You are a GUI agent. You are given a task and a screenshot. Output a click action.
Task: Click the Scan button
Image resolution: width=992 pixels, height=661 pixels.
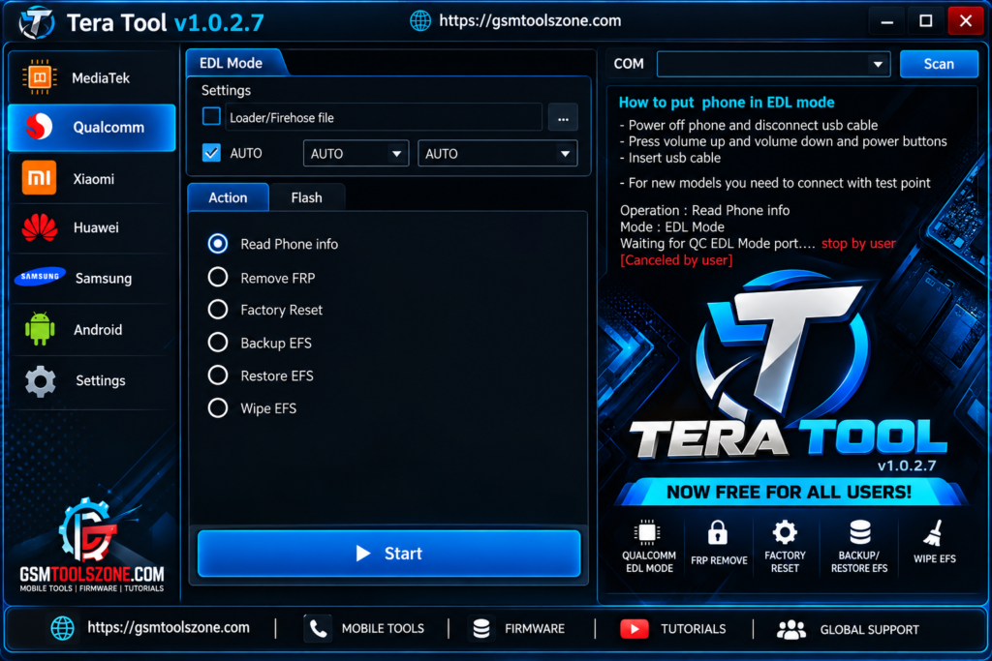click(x=939, y=64)
